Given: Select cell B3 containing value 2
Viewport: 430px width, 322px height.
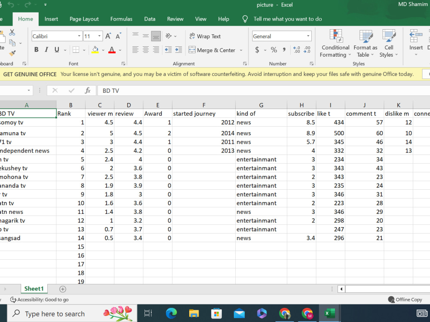Looking at the screenshot, I should point(71,133).
